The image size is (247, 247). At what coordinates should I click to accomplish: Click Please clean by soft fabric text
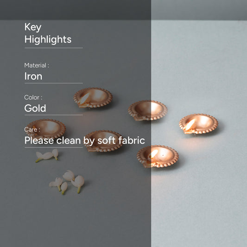[85, 140]
